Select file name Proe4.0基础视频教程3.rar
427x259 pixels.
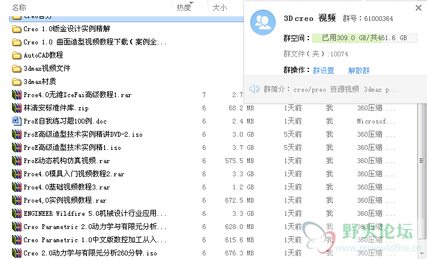click(x=67, y=187)
